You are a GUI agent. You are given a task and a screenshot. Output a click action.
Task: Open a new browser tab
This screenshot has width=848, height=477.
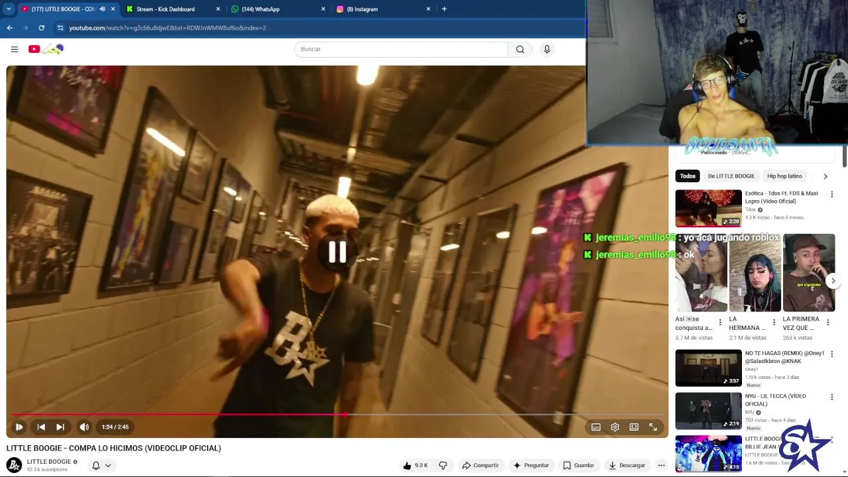[x=444, y=9]
